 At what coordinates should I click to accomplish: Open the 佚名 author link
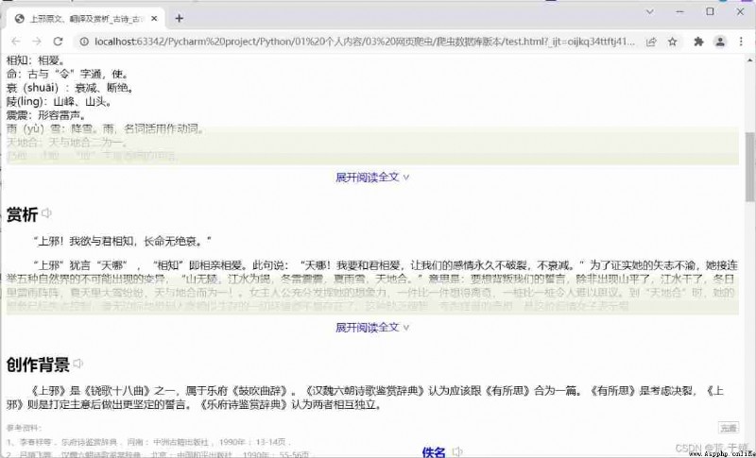pyautogui.click(x=434, y=451)
